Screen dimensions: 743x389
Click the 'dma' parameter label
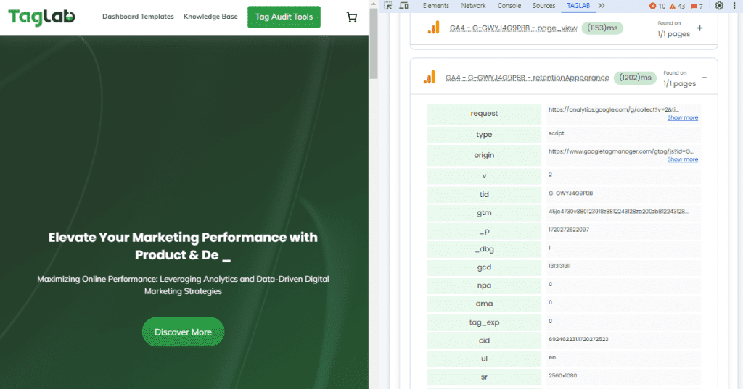point(484,304)
